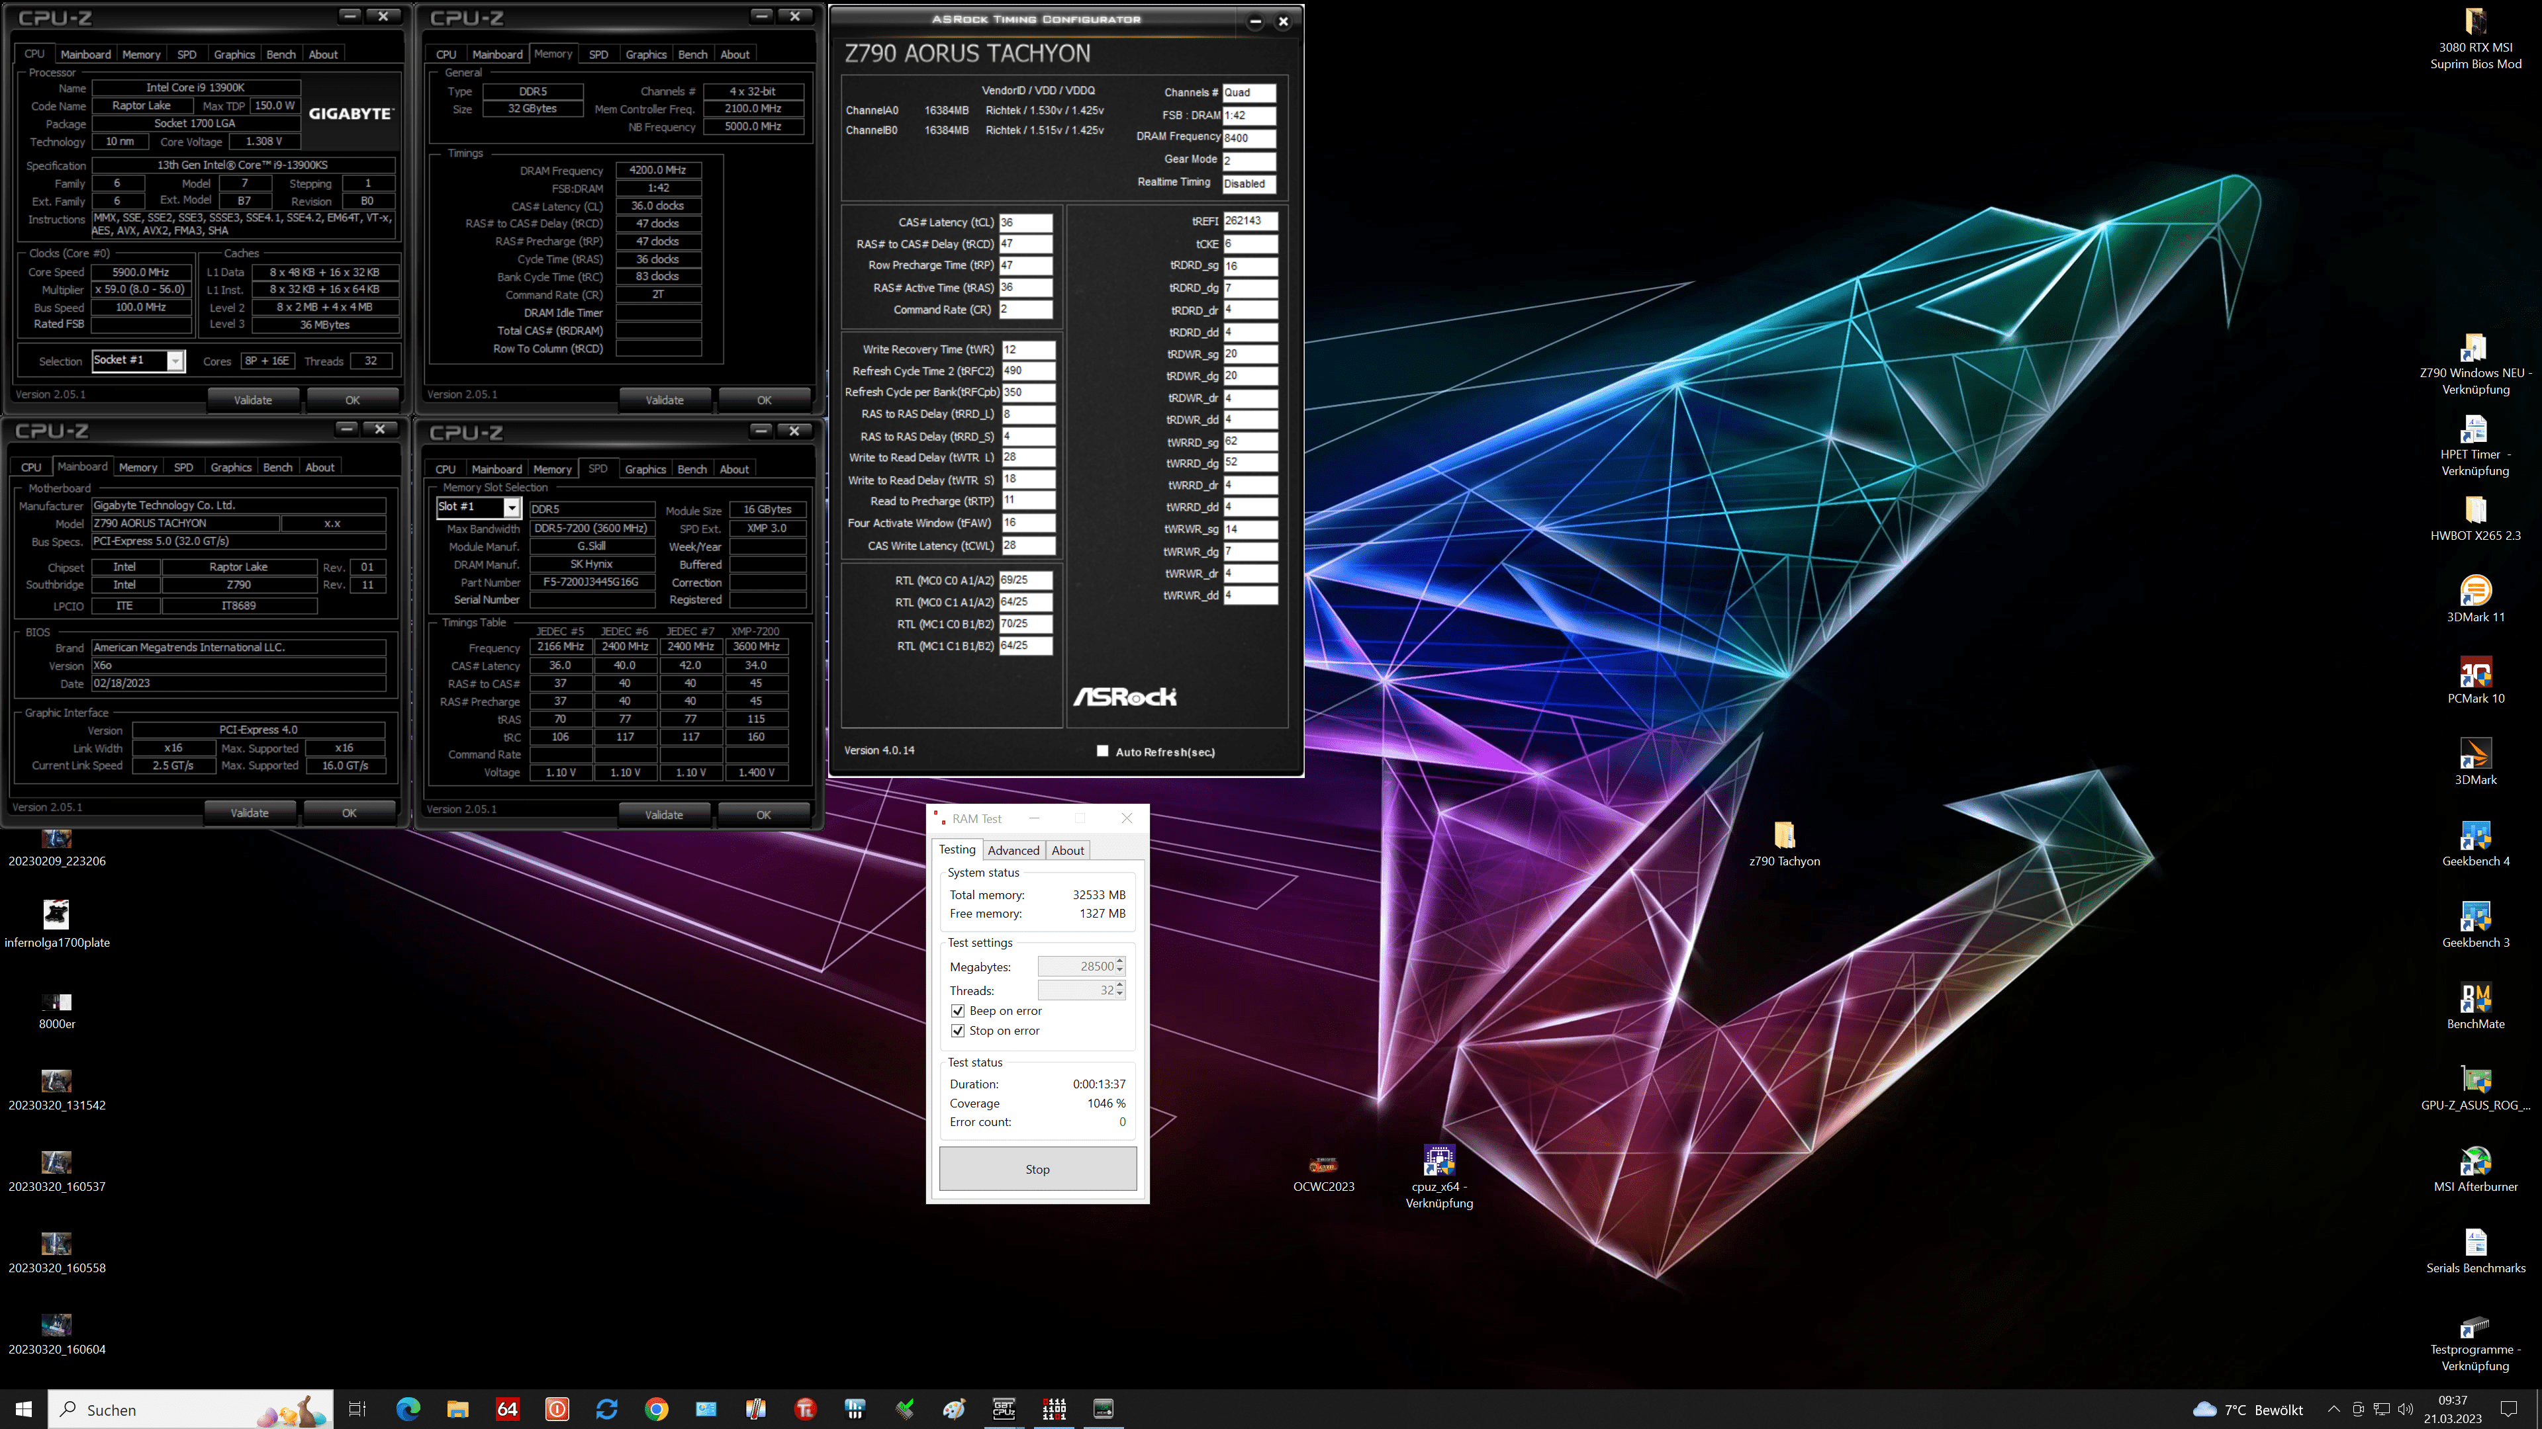
Task: Switch to Memory tab in Mainboard CPU-Z window
Action: (x=138, y=468)
